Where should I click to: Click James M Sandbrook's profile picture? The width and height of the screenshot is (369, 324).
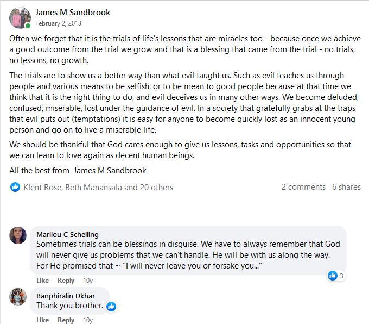click(20, 18)
